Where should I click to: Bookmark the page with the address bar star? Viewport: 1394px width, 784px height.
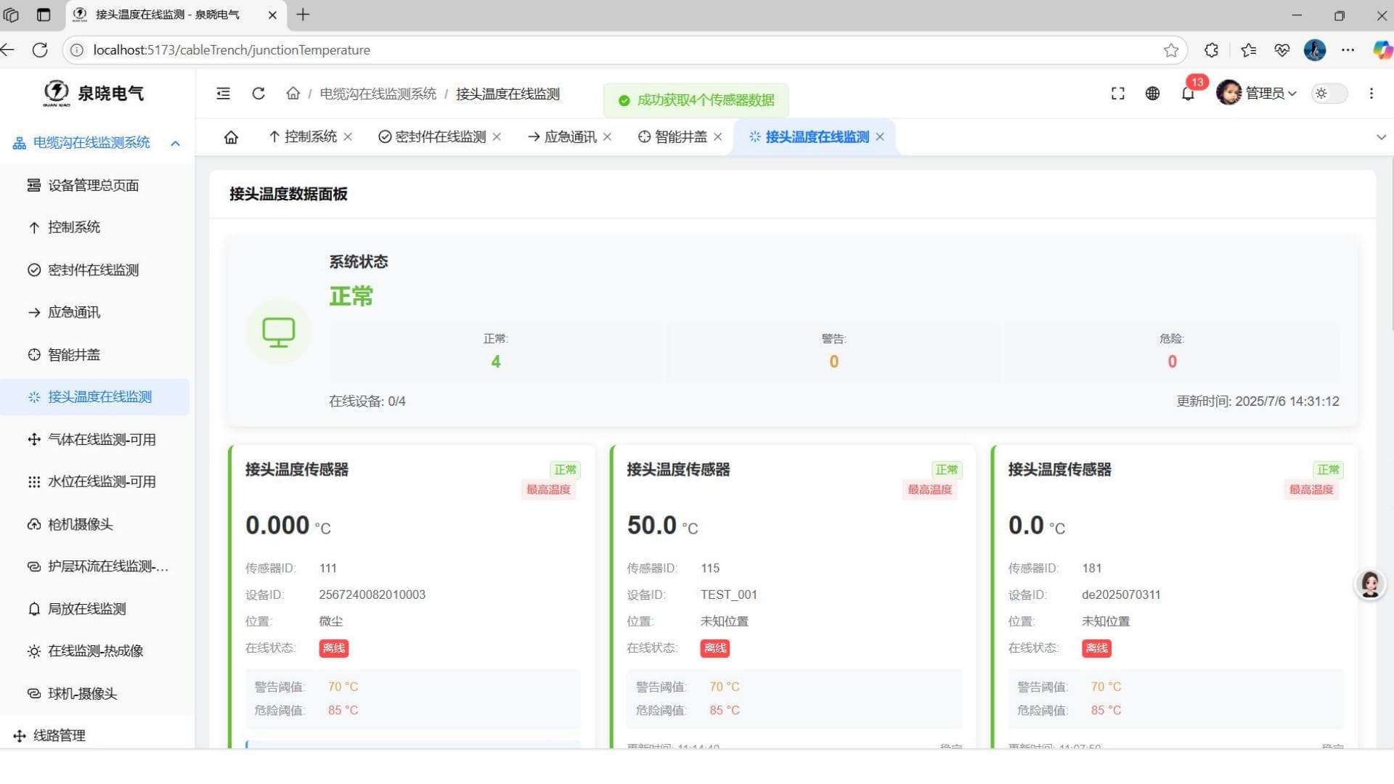tap(1171, 50)
